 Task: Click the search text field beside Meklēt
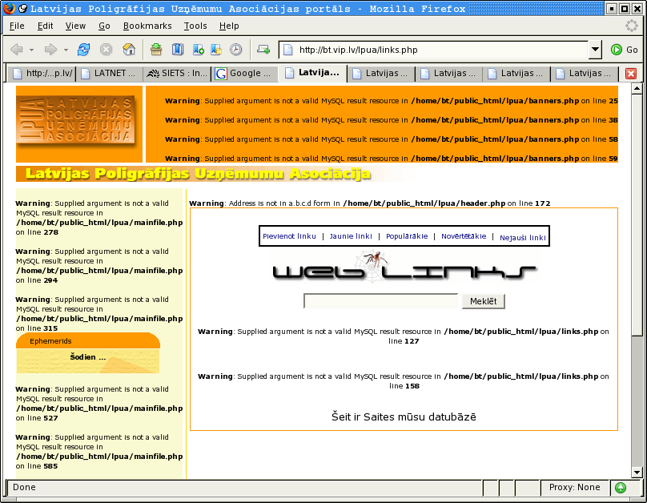point(380,301)
